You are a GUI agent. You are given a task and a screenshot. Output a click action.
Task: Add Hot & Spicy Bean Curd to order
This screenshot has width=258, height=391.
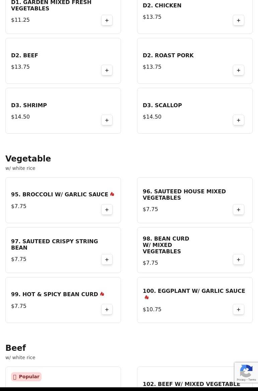click(x=107, y=309)
